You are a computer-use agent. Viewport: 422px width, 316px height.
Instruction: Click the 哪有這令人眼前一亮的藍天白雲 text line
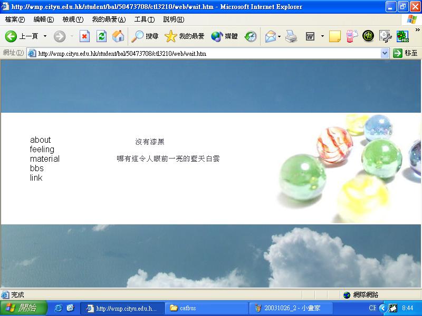pyautogui.click(x=168, y=159)
